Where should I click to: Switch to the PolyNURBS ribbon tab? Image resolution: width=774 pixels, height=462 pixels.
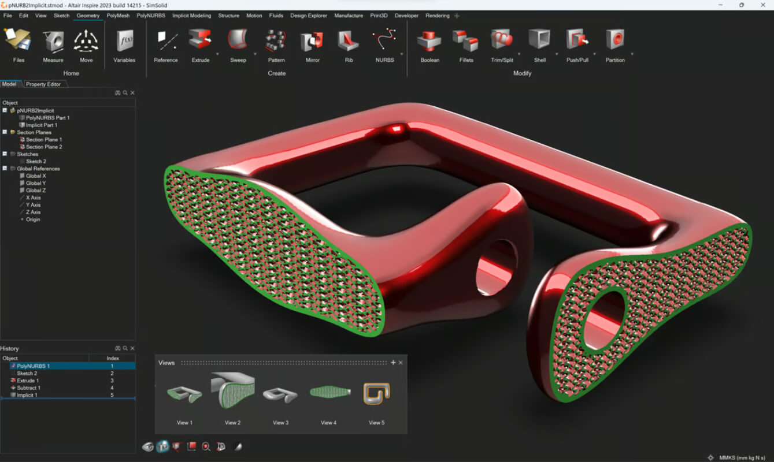pos(151,16)
